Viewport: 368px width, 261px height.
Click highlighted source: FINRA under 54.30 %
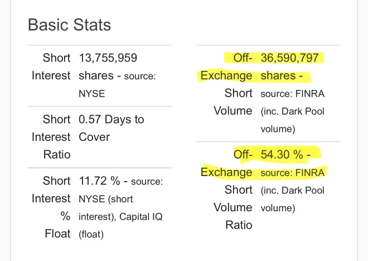pyautogui.click(x=292, y=173)
